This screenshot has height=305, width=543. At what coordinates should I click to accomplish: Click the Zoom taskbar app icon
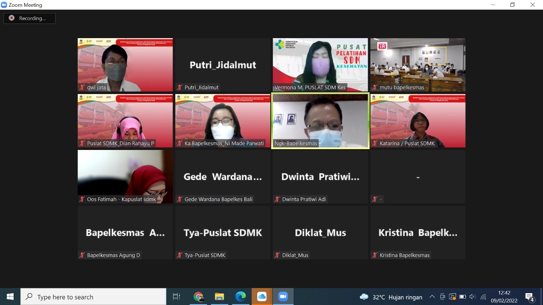(x=283, y=297)
